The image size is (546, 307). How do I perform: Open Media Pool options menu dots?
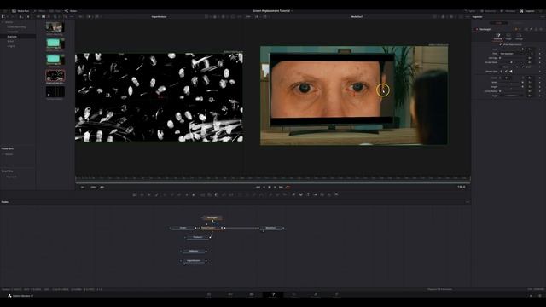click(x=72, y=16)
